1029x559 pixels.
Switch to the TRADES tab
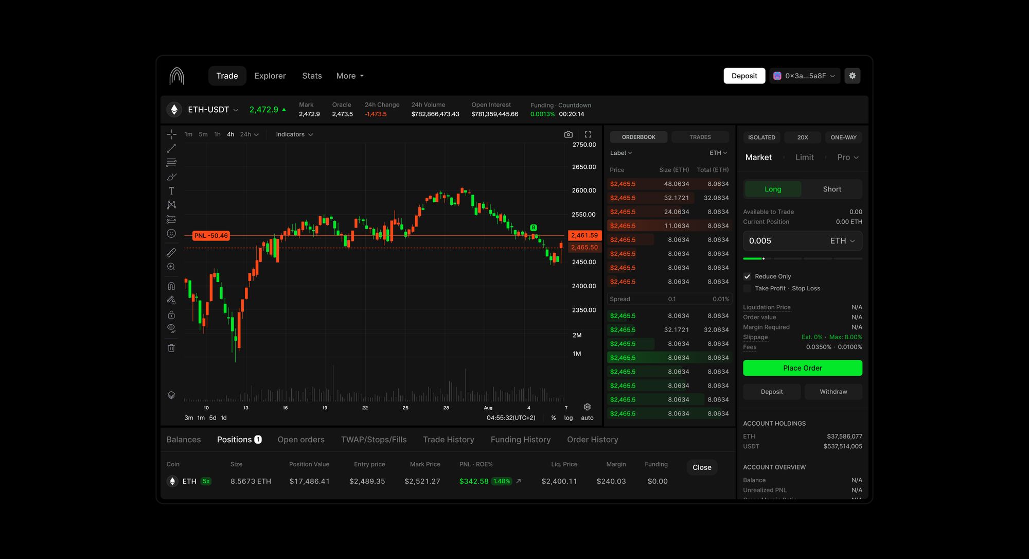click(x=700, y=137)
